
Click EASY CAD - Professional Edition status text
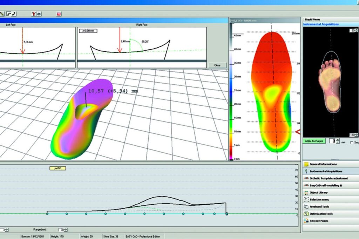(143, 237)
